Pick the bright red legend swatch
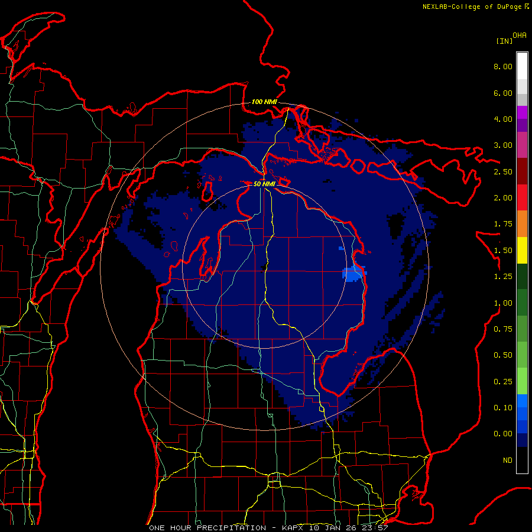The width and height of the screenshot is (532, 532). tap(522, 197)
